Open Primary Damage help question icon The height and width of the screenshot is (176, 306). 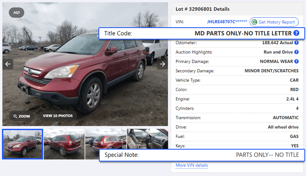coord(296,61)
